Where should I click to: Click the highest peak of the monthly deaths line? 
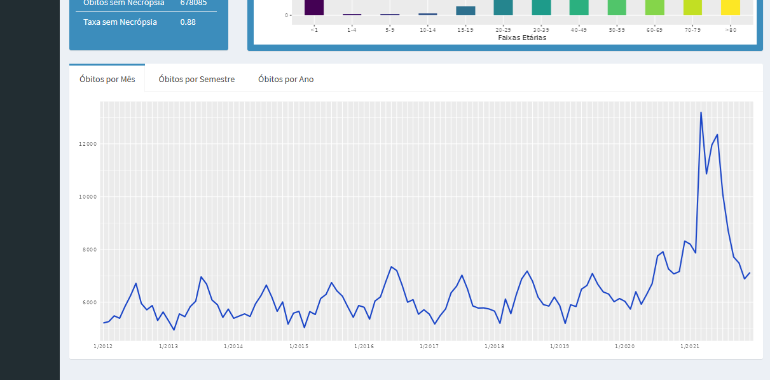click(701, 113)
